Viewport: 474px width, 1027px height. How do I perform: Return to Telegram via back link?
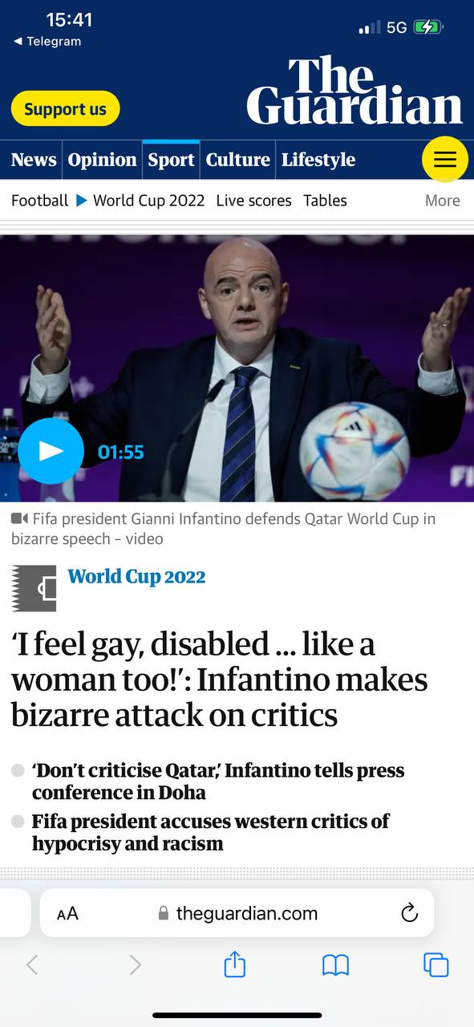(x=48, y=42)
